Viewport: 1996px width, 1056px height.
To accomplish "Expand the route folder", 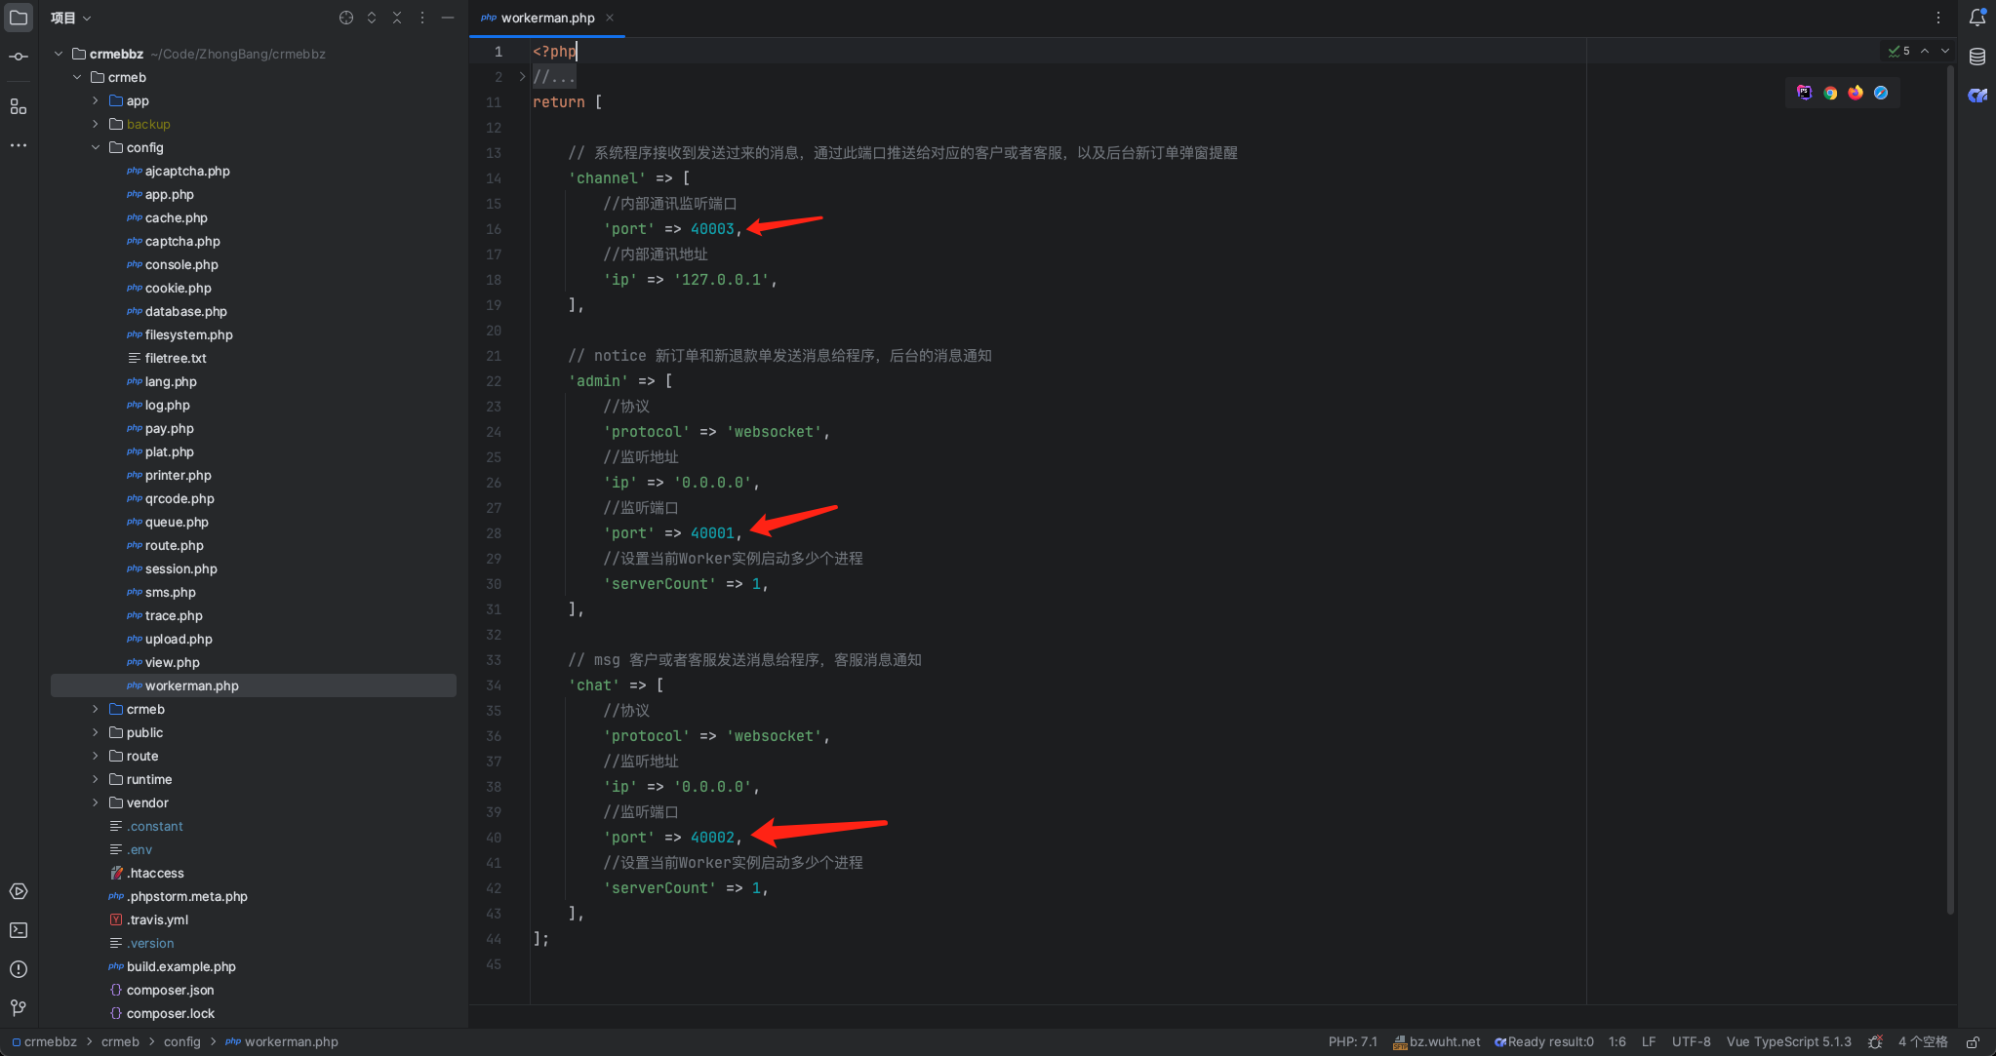I will click(x=96, y=756).
